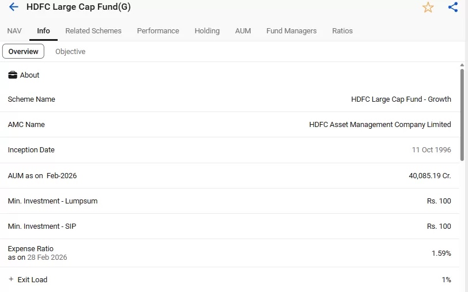This screenshot has height=292, width=468.
Task: Select Rs. 100 in Lumpsum row
Action: point(439,201)
